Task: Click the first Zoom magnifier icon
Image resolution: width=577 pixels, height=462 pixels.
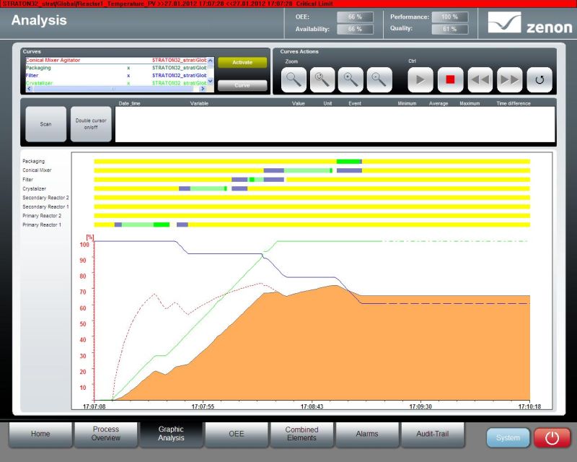Action: 294,79
